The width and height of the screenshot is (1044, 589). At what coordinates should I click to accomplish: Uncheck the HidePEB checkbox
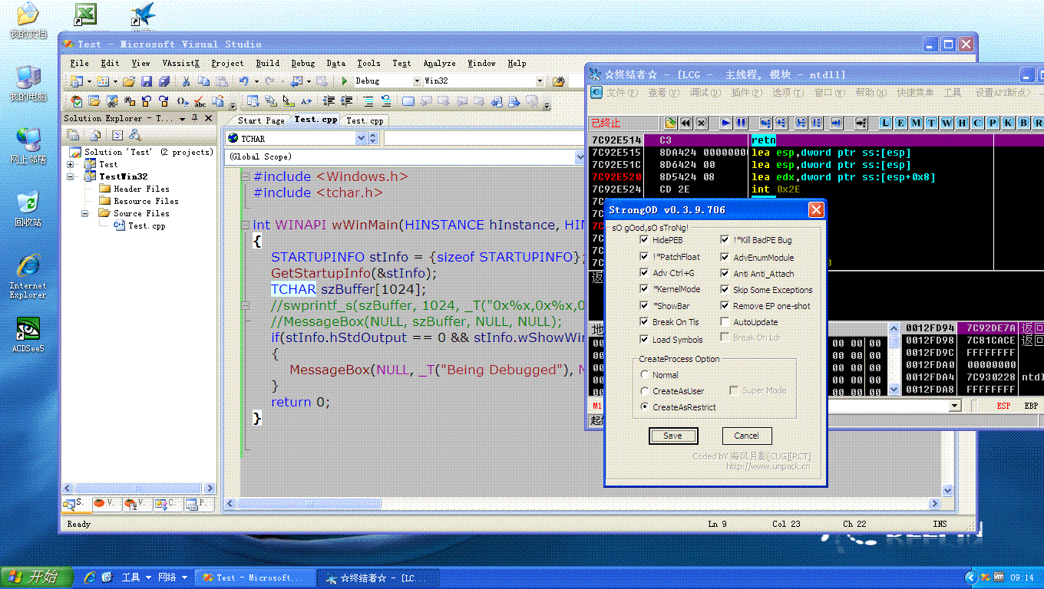[x=644, y=240]
